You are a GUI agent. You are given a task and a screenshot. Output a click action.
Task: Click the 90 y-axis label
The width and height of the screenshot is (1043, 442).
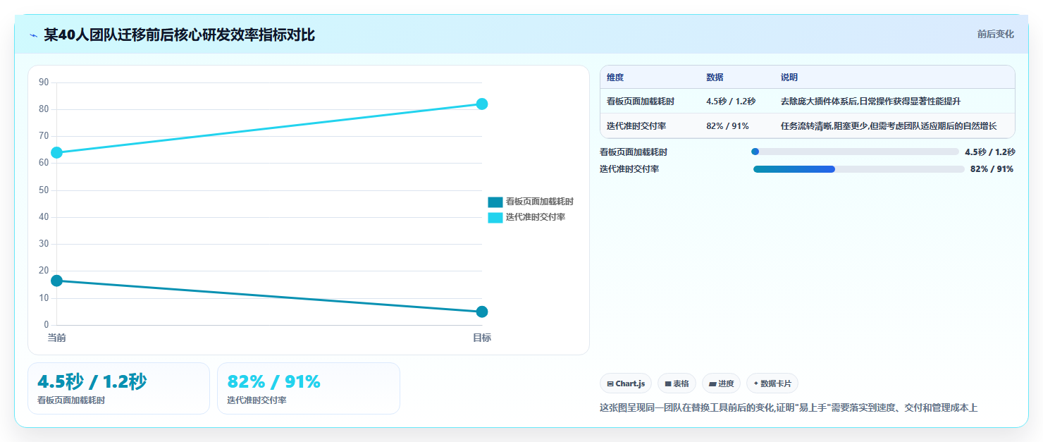point(44,82)
